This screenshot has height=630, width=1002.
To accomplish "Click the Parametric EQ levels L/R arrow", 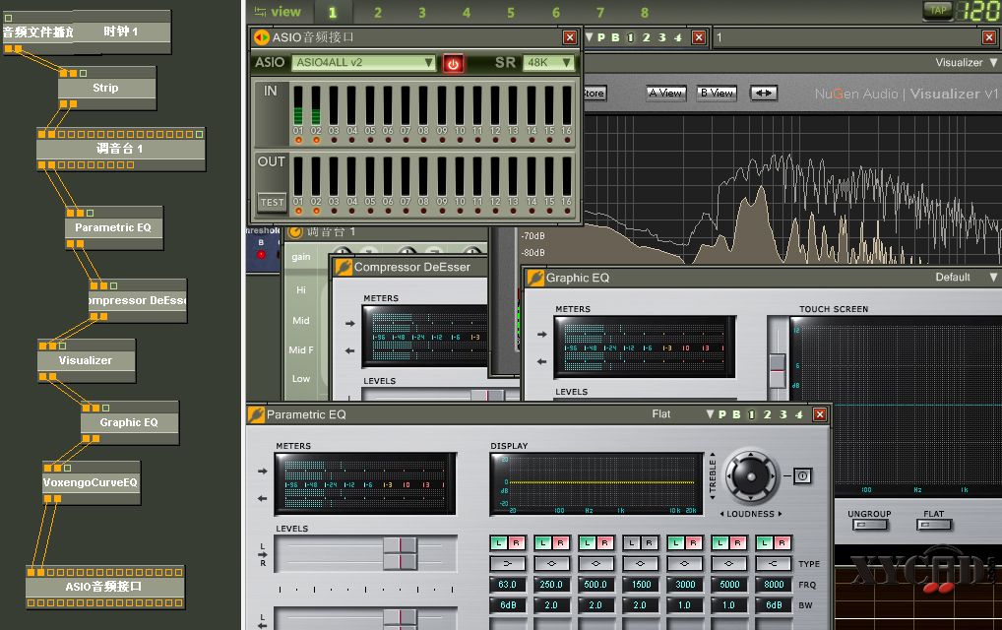I will pos(263,554).
